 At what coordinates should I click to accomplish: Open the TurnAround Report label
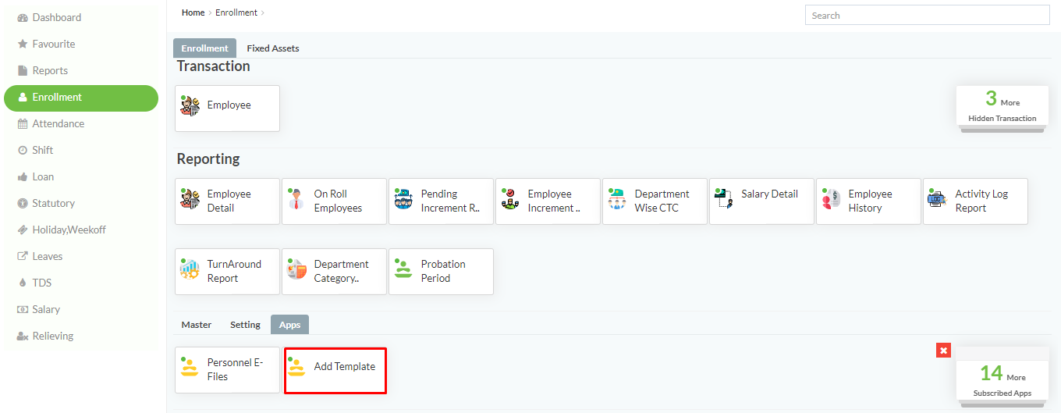click(234, 271)
